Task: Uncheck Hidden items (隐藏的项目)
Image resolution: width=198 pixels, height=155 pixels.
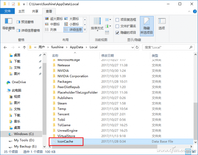Action: pyautogui.click(x=126, y=33)
